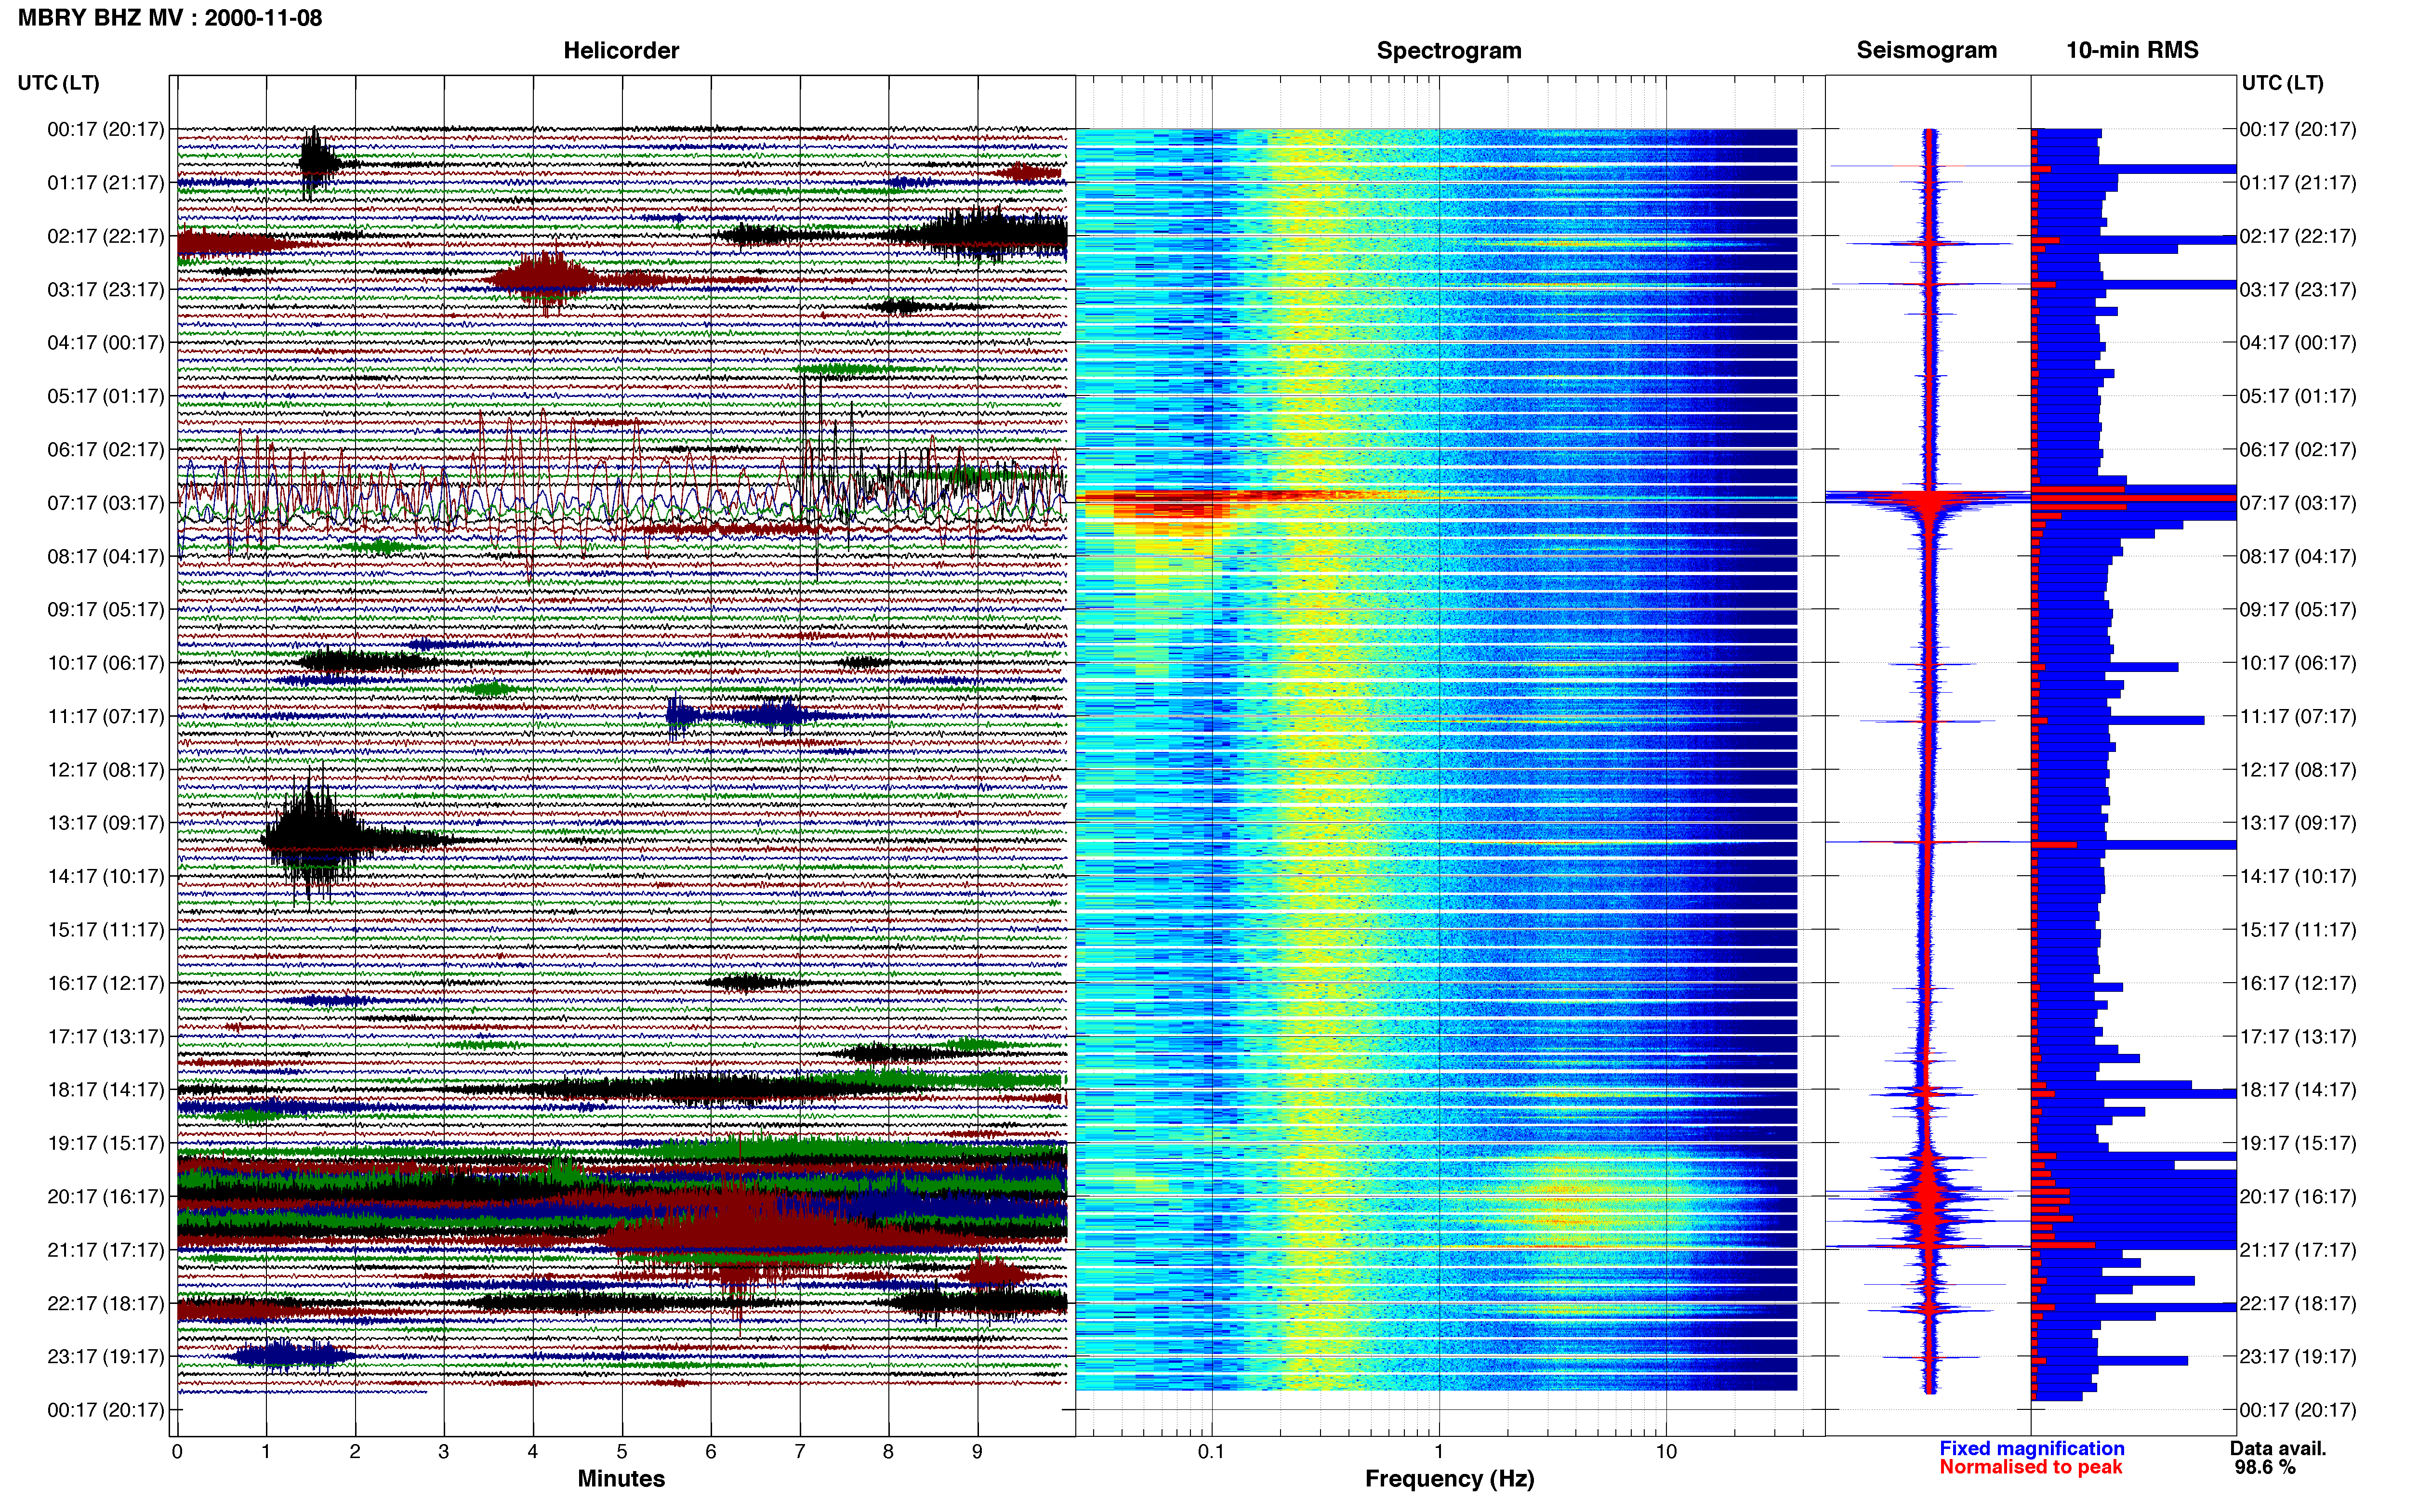
Task: Click left time label '22:17 (18:17)'
Action: pos(106,1303)
